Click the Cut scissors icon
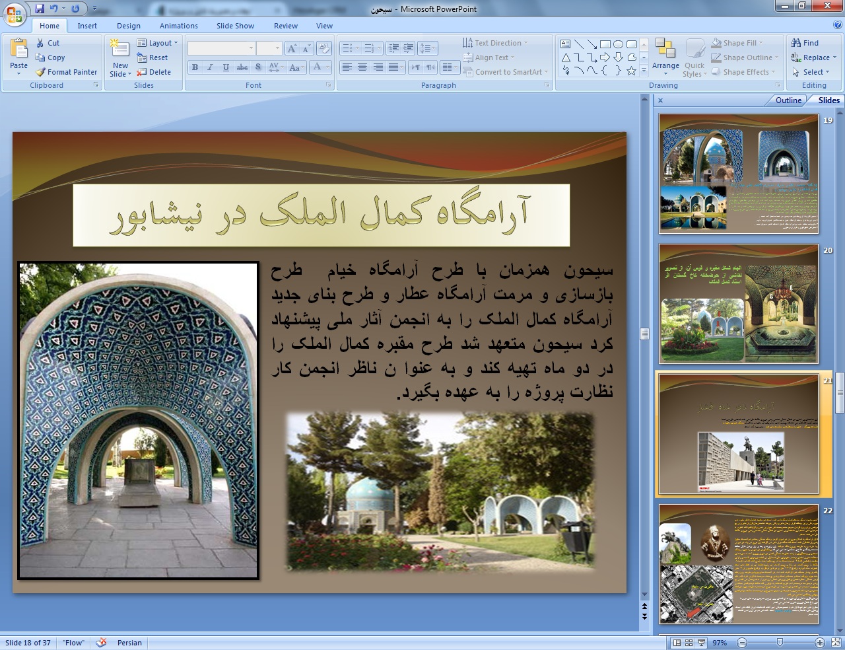The width and height of the screenshot is (845, 650). tap(40, 43)
